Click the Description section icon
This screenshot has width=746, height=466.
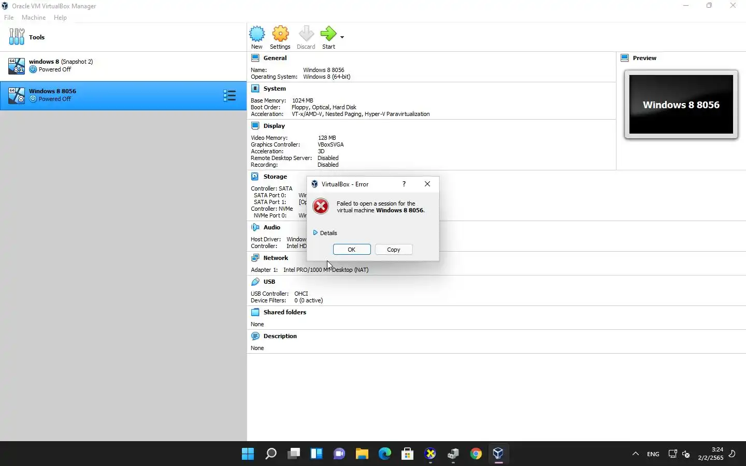click(x=255, y=336)
